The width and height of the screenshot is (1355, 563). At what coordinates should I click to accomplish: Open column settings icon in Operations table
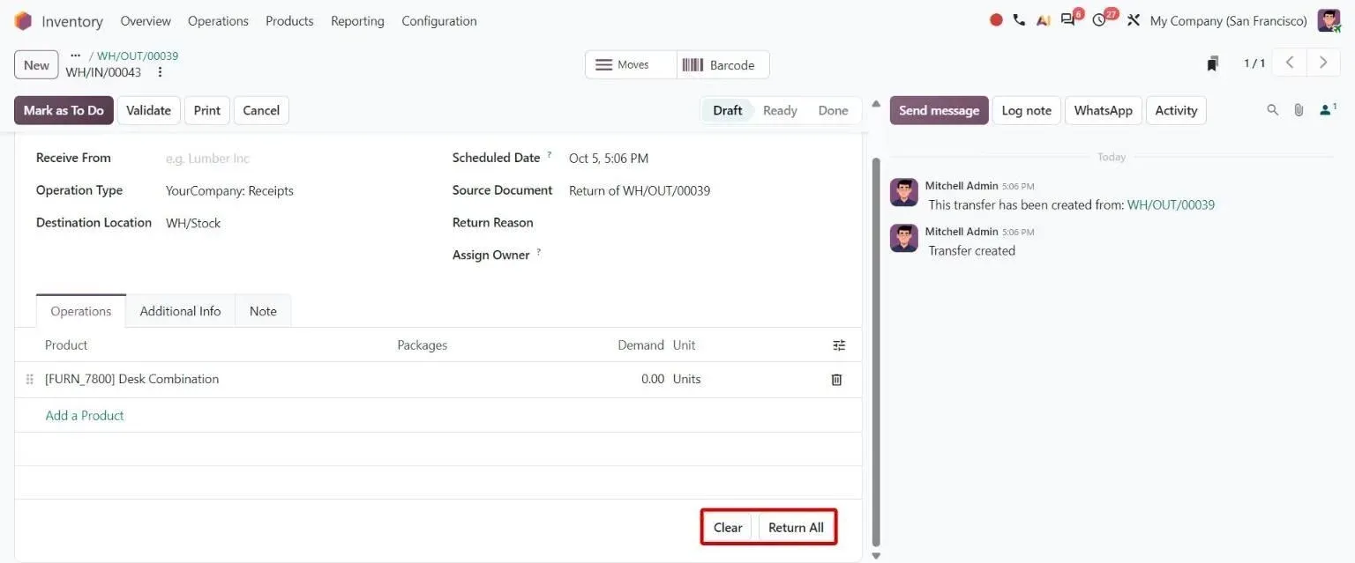(839, 345)
